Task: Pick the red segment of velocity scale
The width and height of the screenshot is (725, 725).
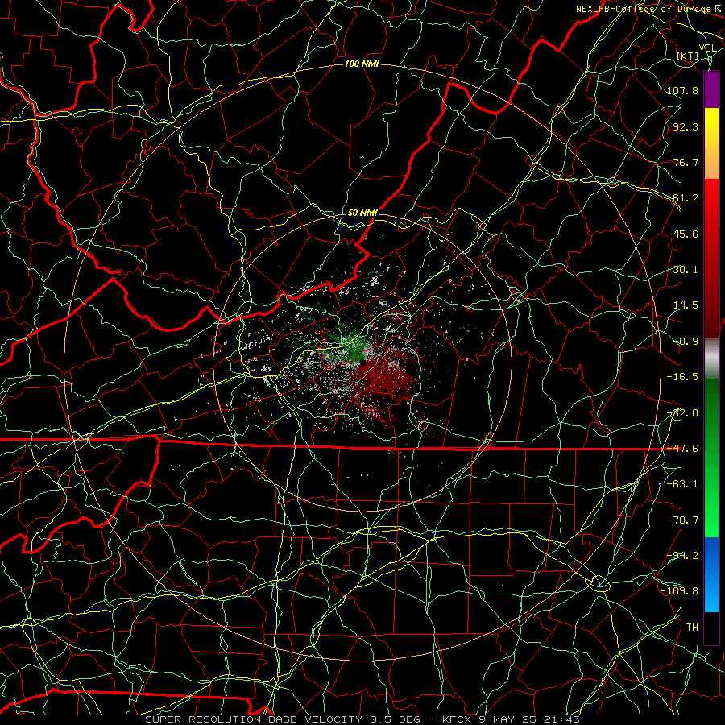Action: click(711, 258)
